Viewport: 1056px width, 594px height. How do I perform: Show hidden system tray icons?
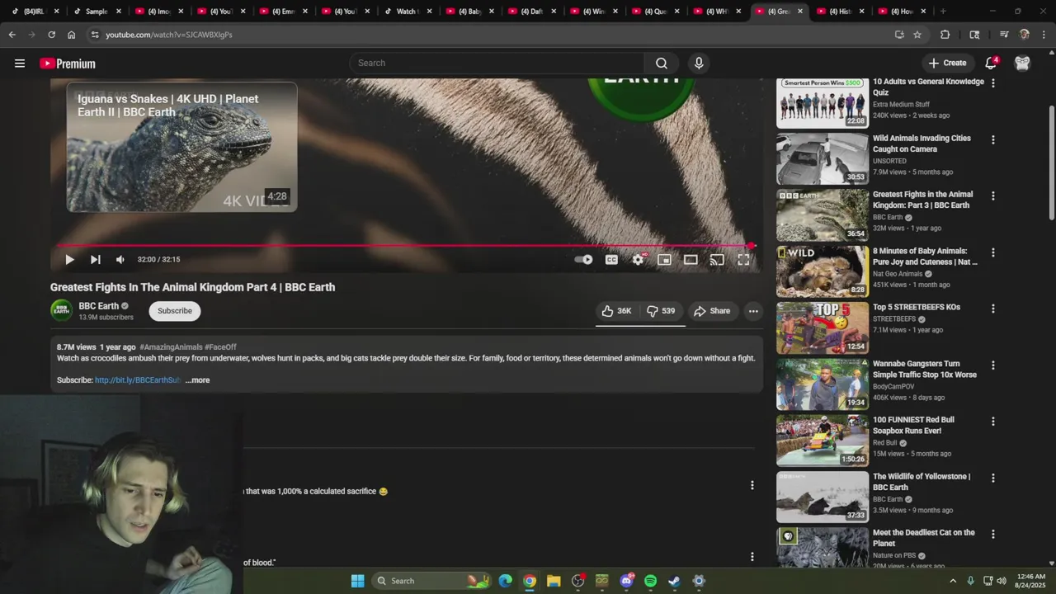tap(953, 581)
